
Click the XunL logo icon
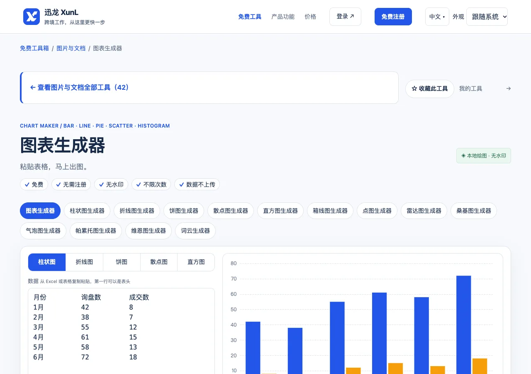(x=32, y=17)
